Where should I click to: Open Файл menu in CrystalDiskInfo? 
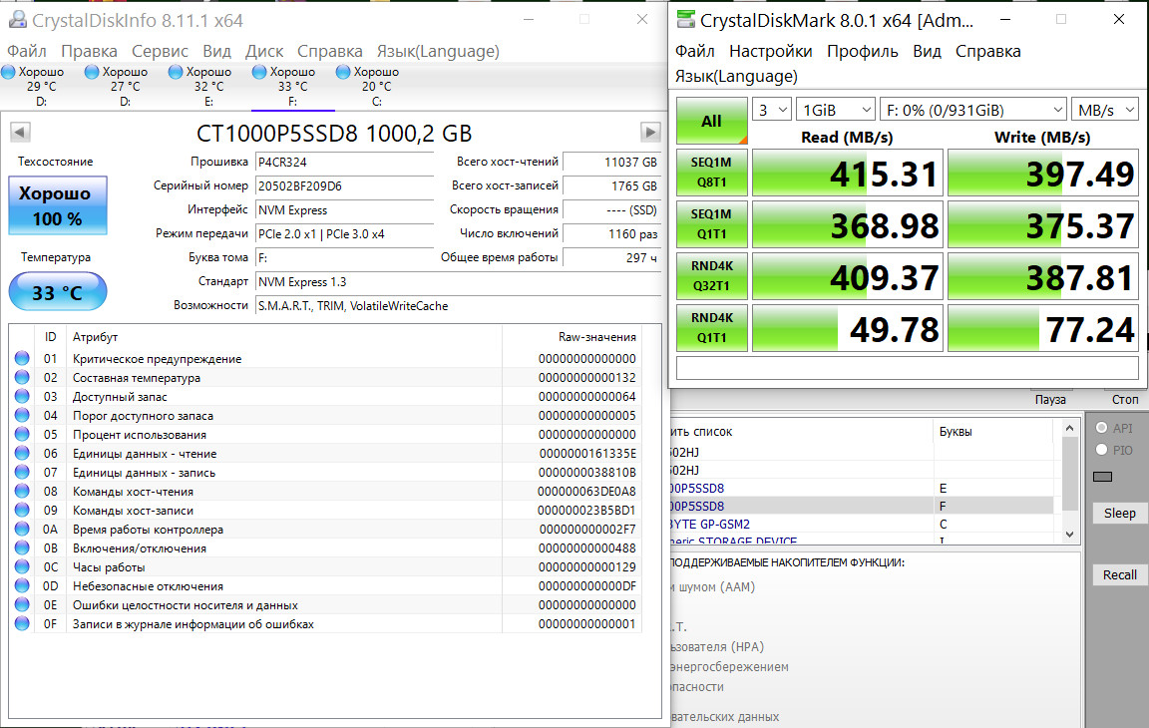click(26, 51)
